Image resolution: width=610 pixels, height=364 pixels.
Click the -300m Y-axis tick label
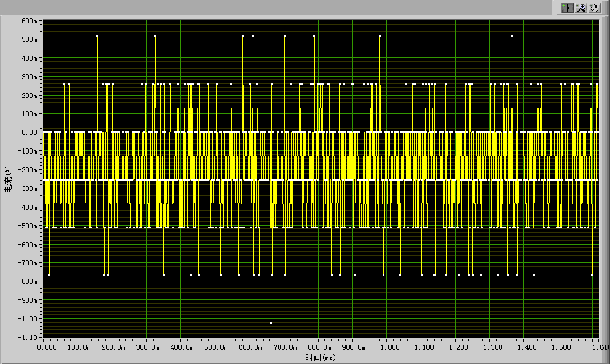pyautogui.click(x=27, y=188)
